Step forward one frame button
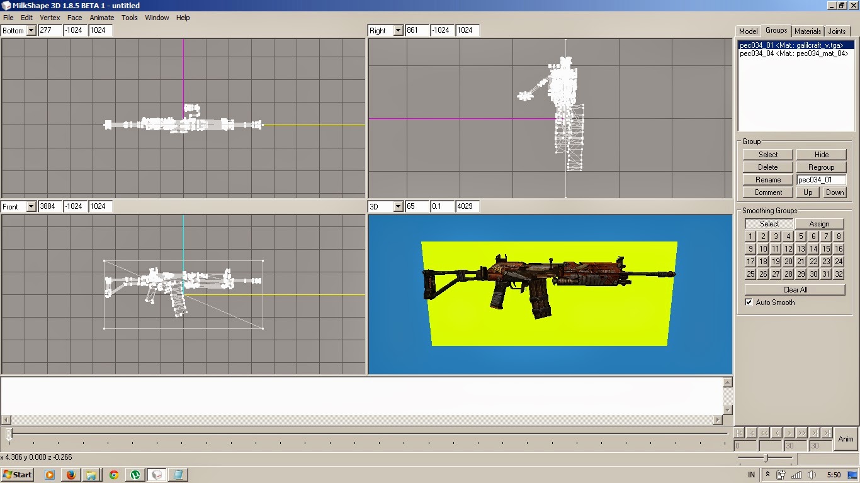The width and height of the screenshot is (860, 483). [x=789, y=433]
